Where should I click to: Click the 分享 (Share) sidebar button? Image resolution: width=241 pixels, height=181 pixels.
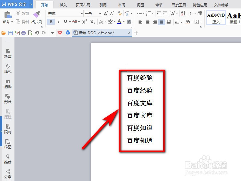click(x=8, y=174)
